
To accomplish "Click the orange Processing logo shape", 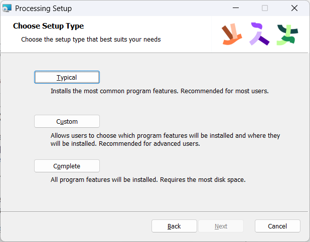I will (232, 34).
